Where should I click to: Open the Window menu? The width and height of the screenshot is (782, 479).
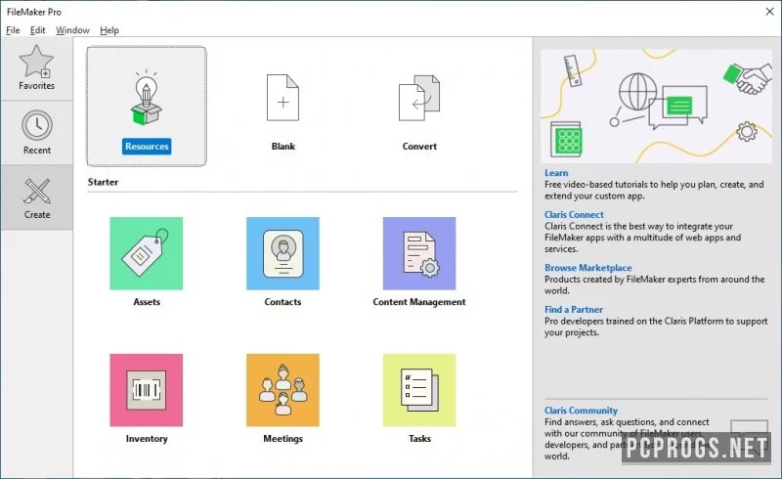coord(72,30)
